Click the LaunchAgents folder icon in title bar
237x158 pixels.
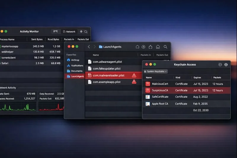pyautogui.click(x=100, y=47)
